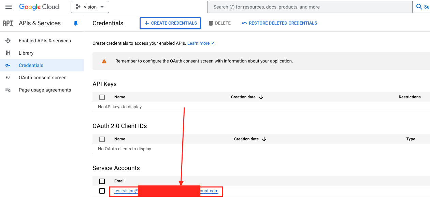Sort API Keys by Name column
Viewport: 430px width, 209px height.
coord(120,97)
